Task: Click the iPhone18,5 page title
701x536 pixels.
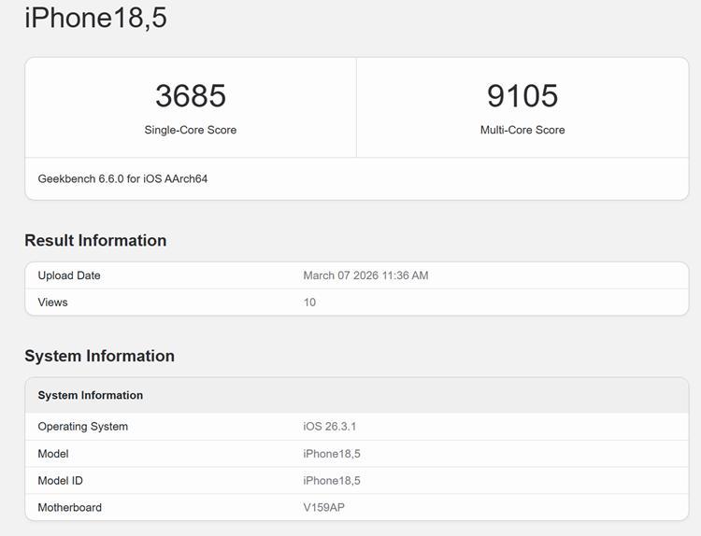Action: [x=95, y=18]
